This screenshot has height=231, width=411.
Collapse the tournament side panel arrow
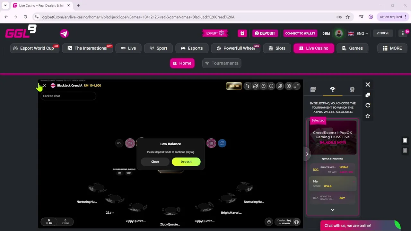click(307, 154)
